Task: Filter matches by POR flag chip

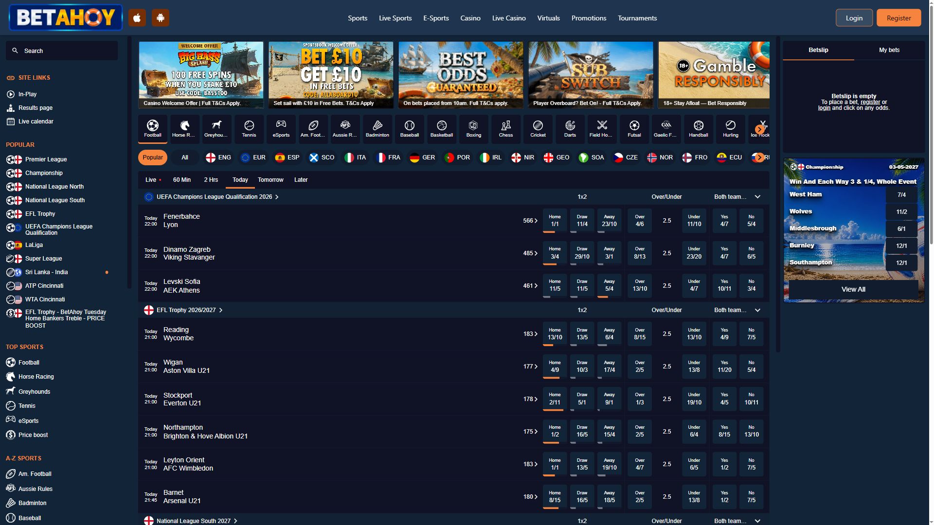Action: (457, 157)
